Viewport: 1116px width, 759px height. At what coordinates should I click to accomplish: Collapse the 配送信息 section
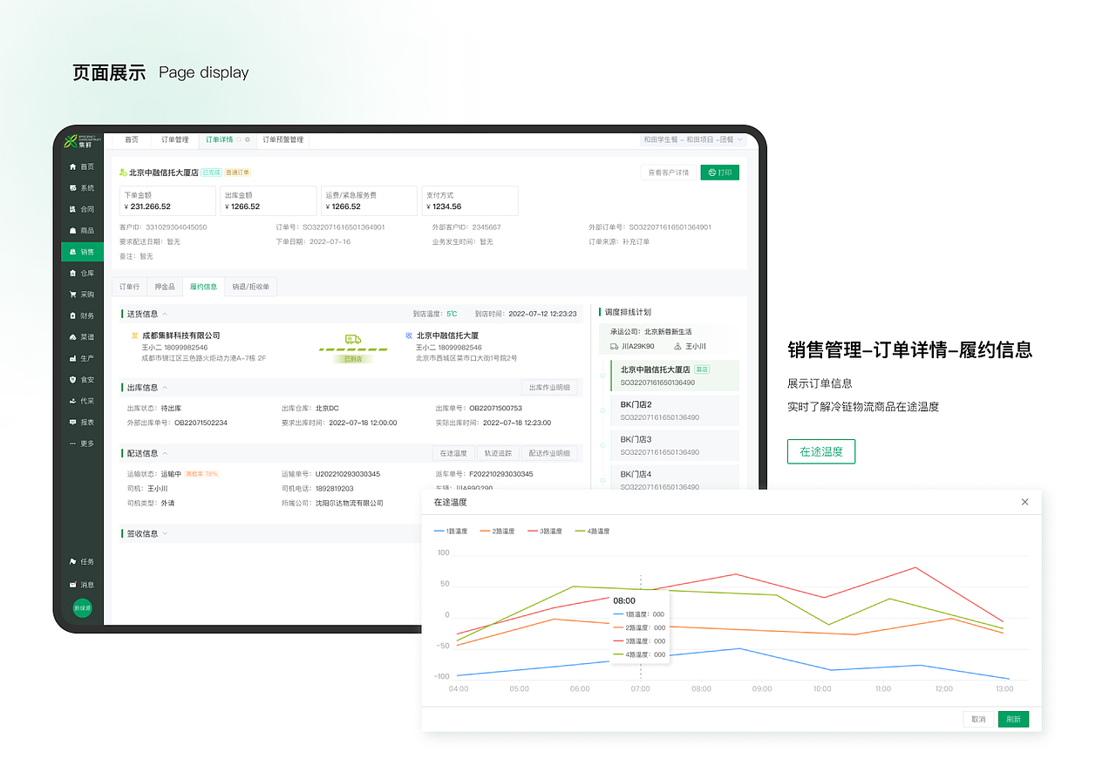coord(166,453)
